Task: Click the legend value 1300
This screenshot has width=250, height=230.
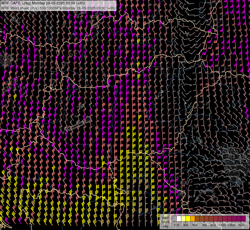Action: 232,225
